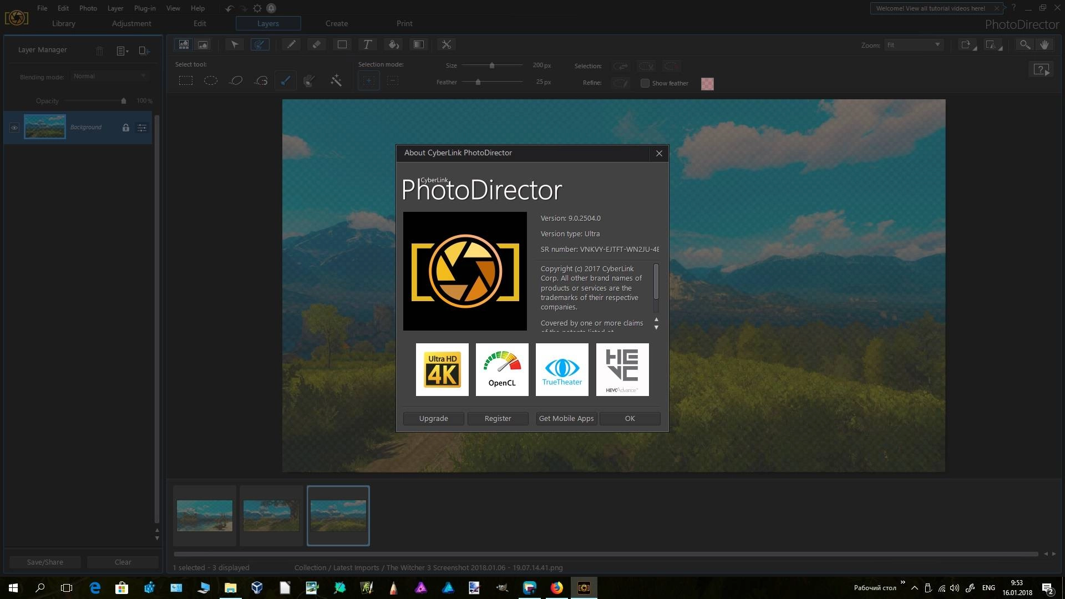Hide the Background layer eye icon
This screenshot has width=1065, height=599.
[x=14, y=128]
